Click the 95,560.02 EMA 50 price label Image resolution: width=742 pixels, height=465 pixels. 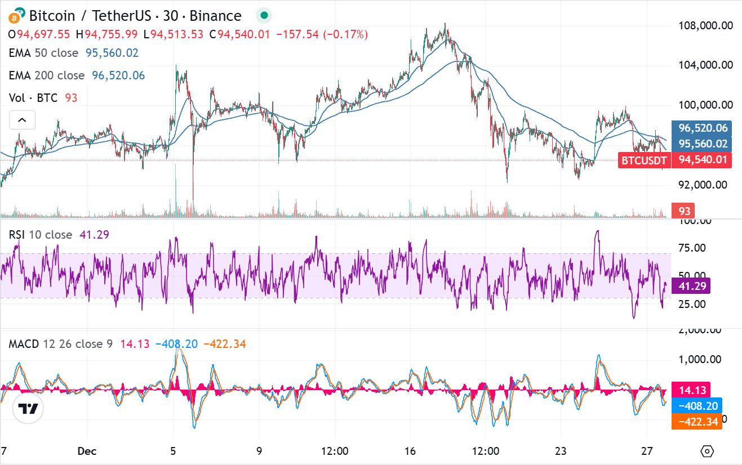pos(703,144)
